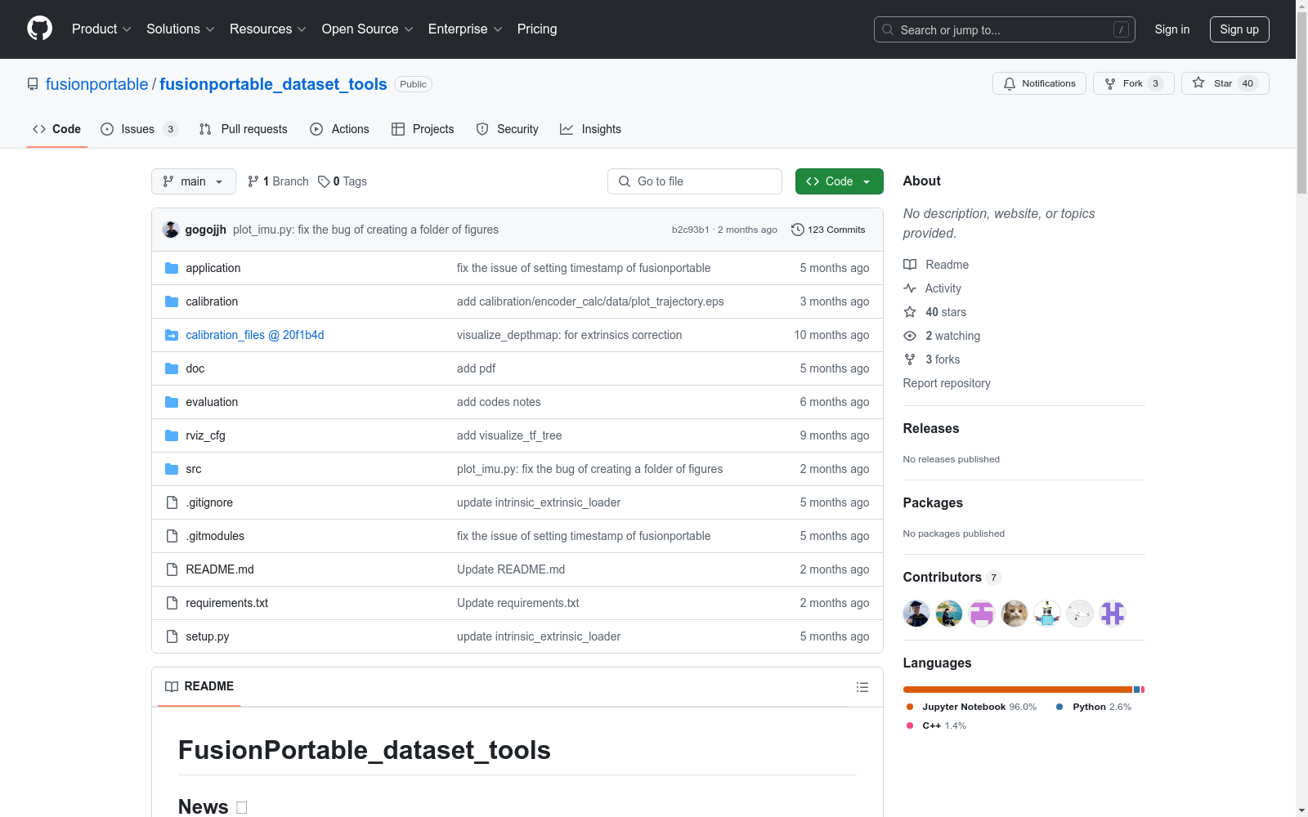Click the search magnifier icon in header
This screenshot has width=1308, height=817.
pos(888,29)
